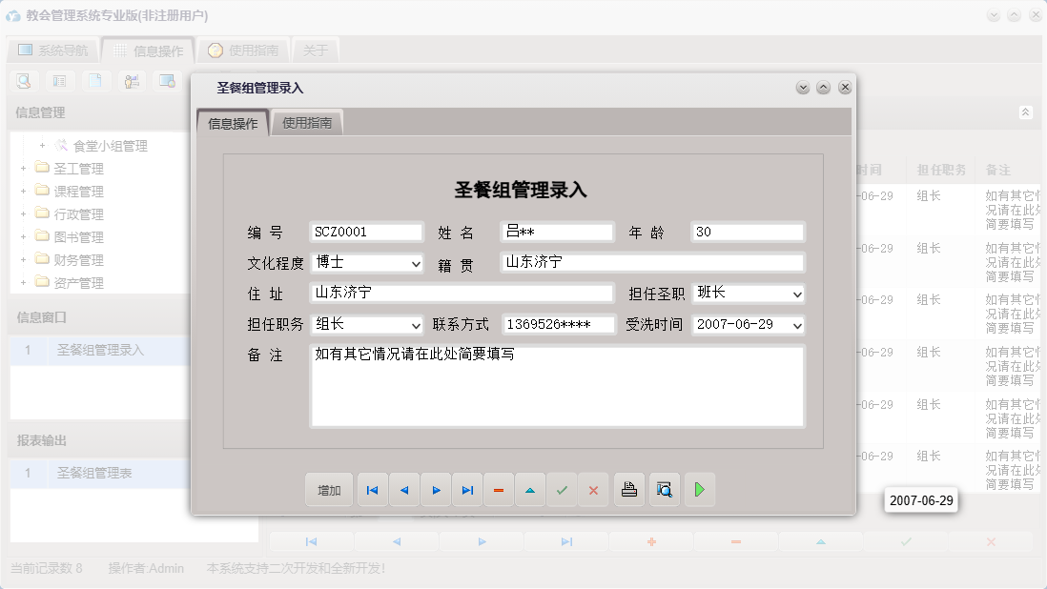Image resolution: width=1047 pixels, height=589 pixels.
Task: Click the record list icon on the toolbar
Action: 60,81
